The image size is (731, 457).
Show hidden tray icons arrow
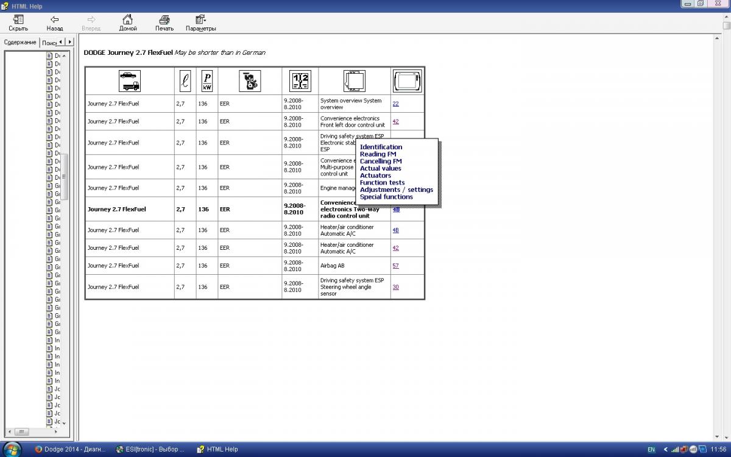[665, 450]
